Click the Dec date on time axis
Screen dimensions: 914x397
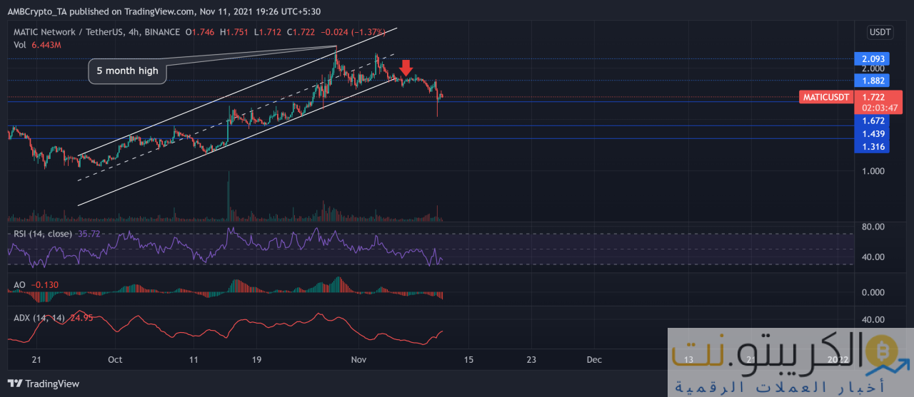(x=593, y=360)
